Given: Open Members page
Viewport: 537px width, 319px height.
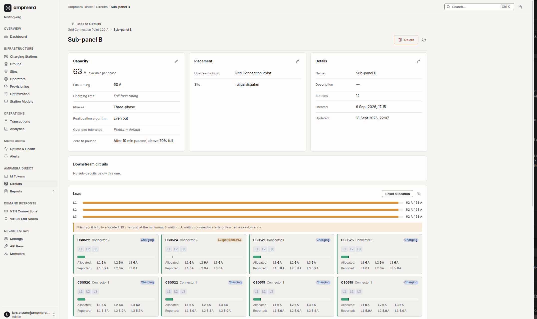Looking at the screenshot, I should pos(30,254).
